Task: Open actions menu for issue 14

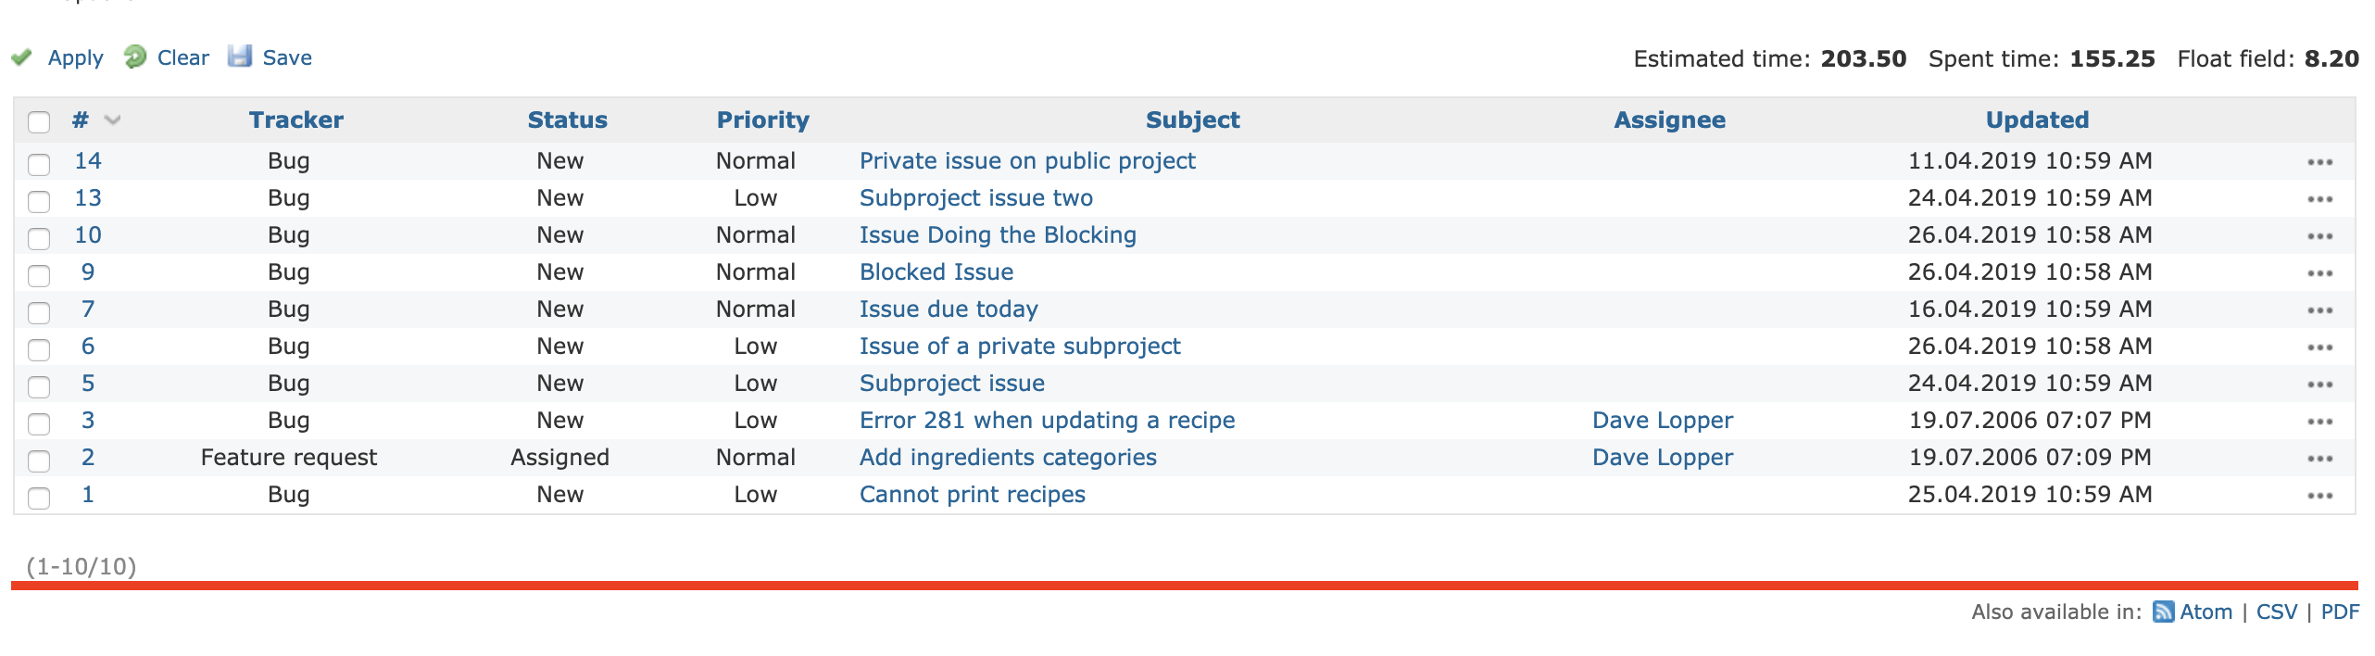Action: 2319,162
